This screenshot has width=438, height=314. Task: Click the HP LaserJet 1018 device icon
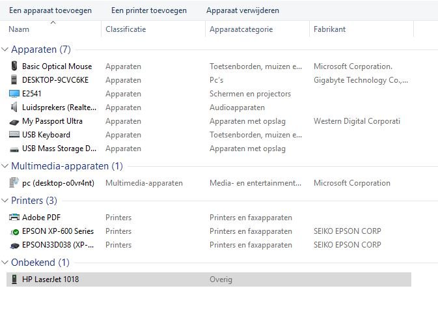14,279
